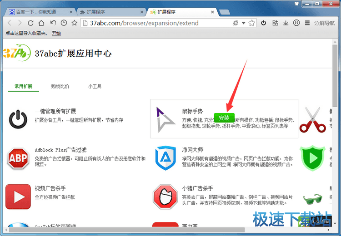341x236 pixels.
Task: Open the 净网大师 title
Action: tap(192, 150)
